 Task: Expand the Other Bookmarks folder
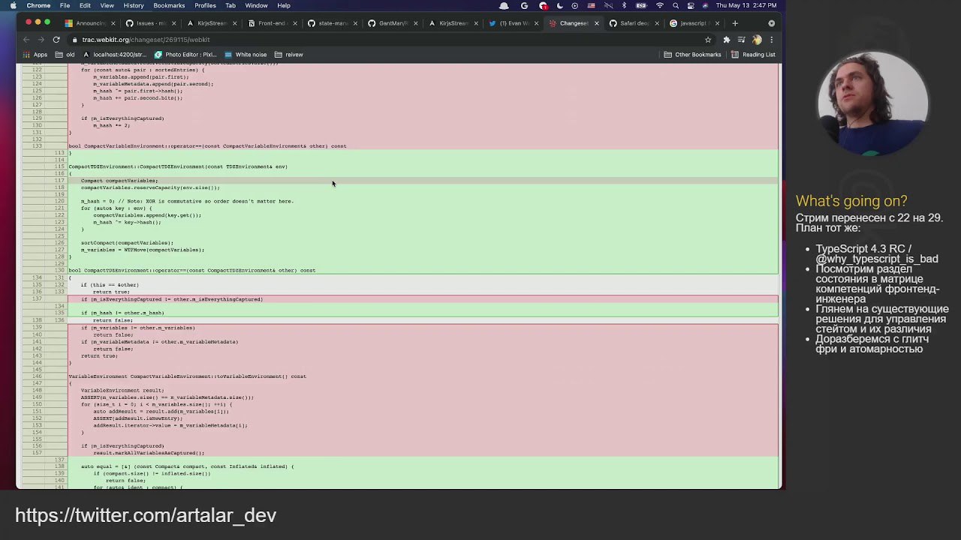click(x=692, y=55)
